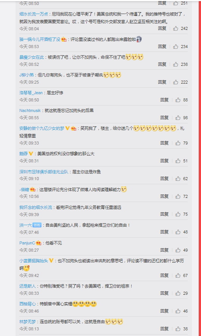Reply to -借糖 comment
Image resolution: width=201 pixels, height=336 pixels.
(164, 196)
